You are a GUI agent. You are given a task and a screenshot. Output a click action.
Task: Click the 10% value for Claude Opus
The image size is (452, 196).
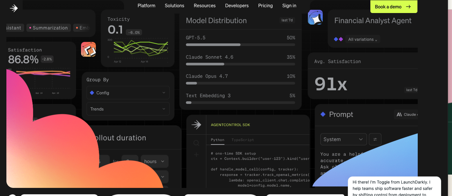291,76
